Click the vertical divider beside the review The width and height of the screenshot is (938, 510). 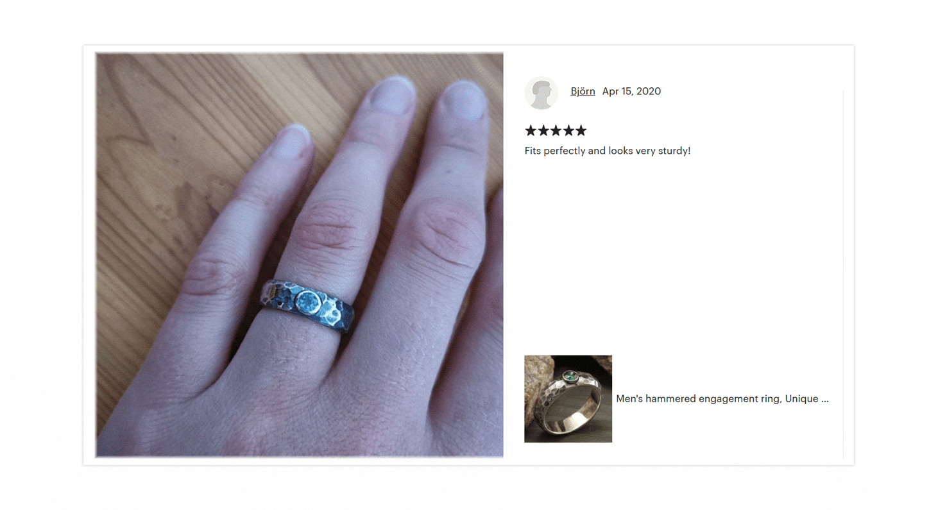843,275
